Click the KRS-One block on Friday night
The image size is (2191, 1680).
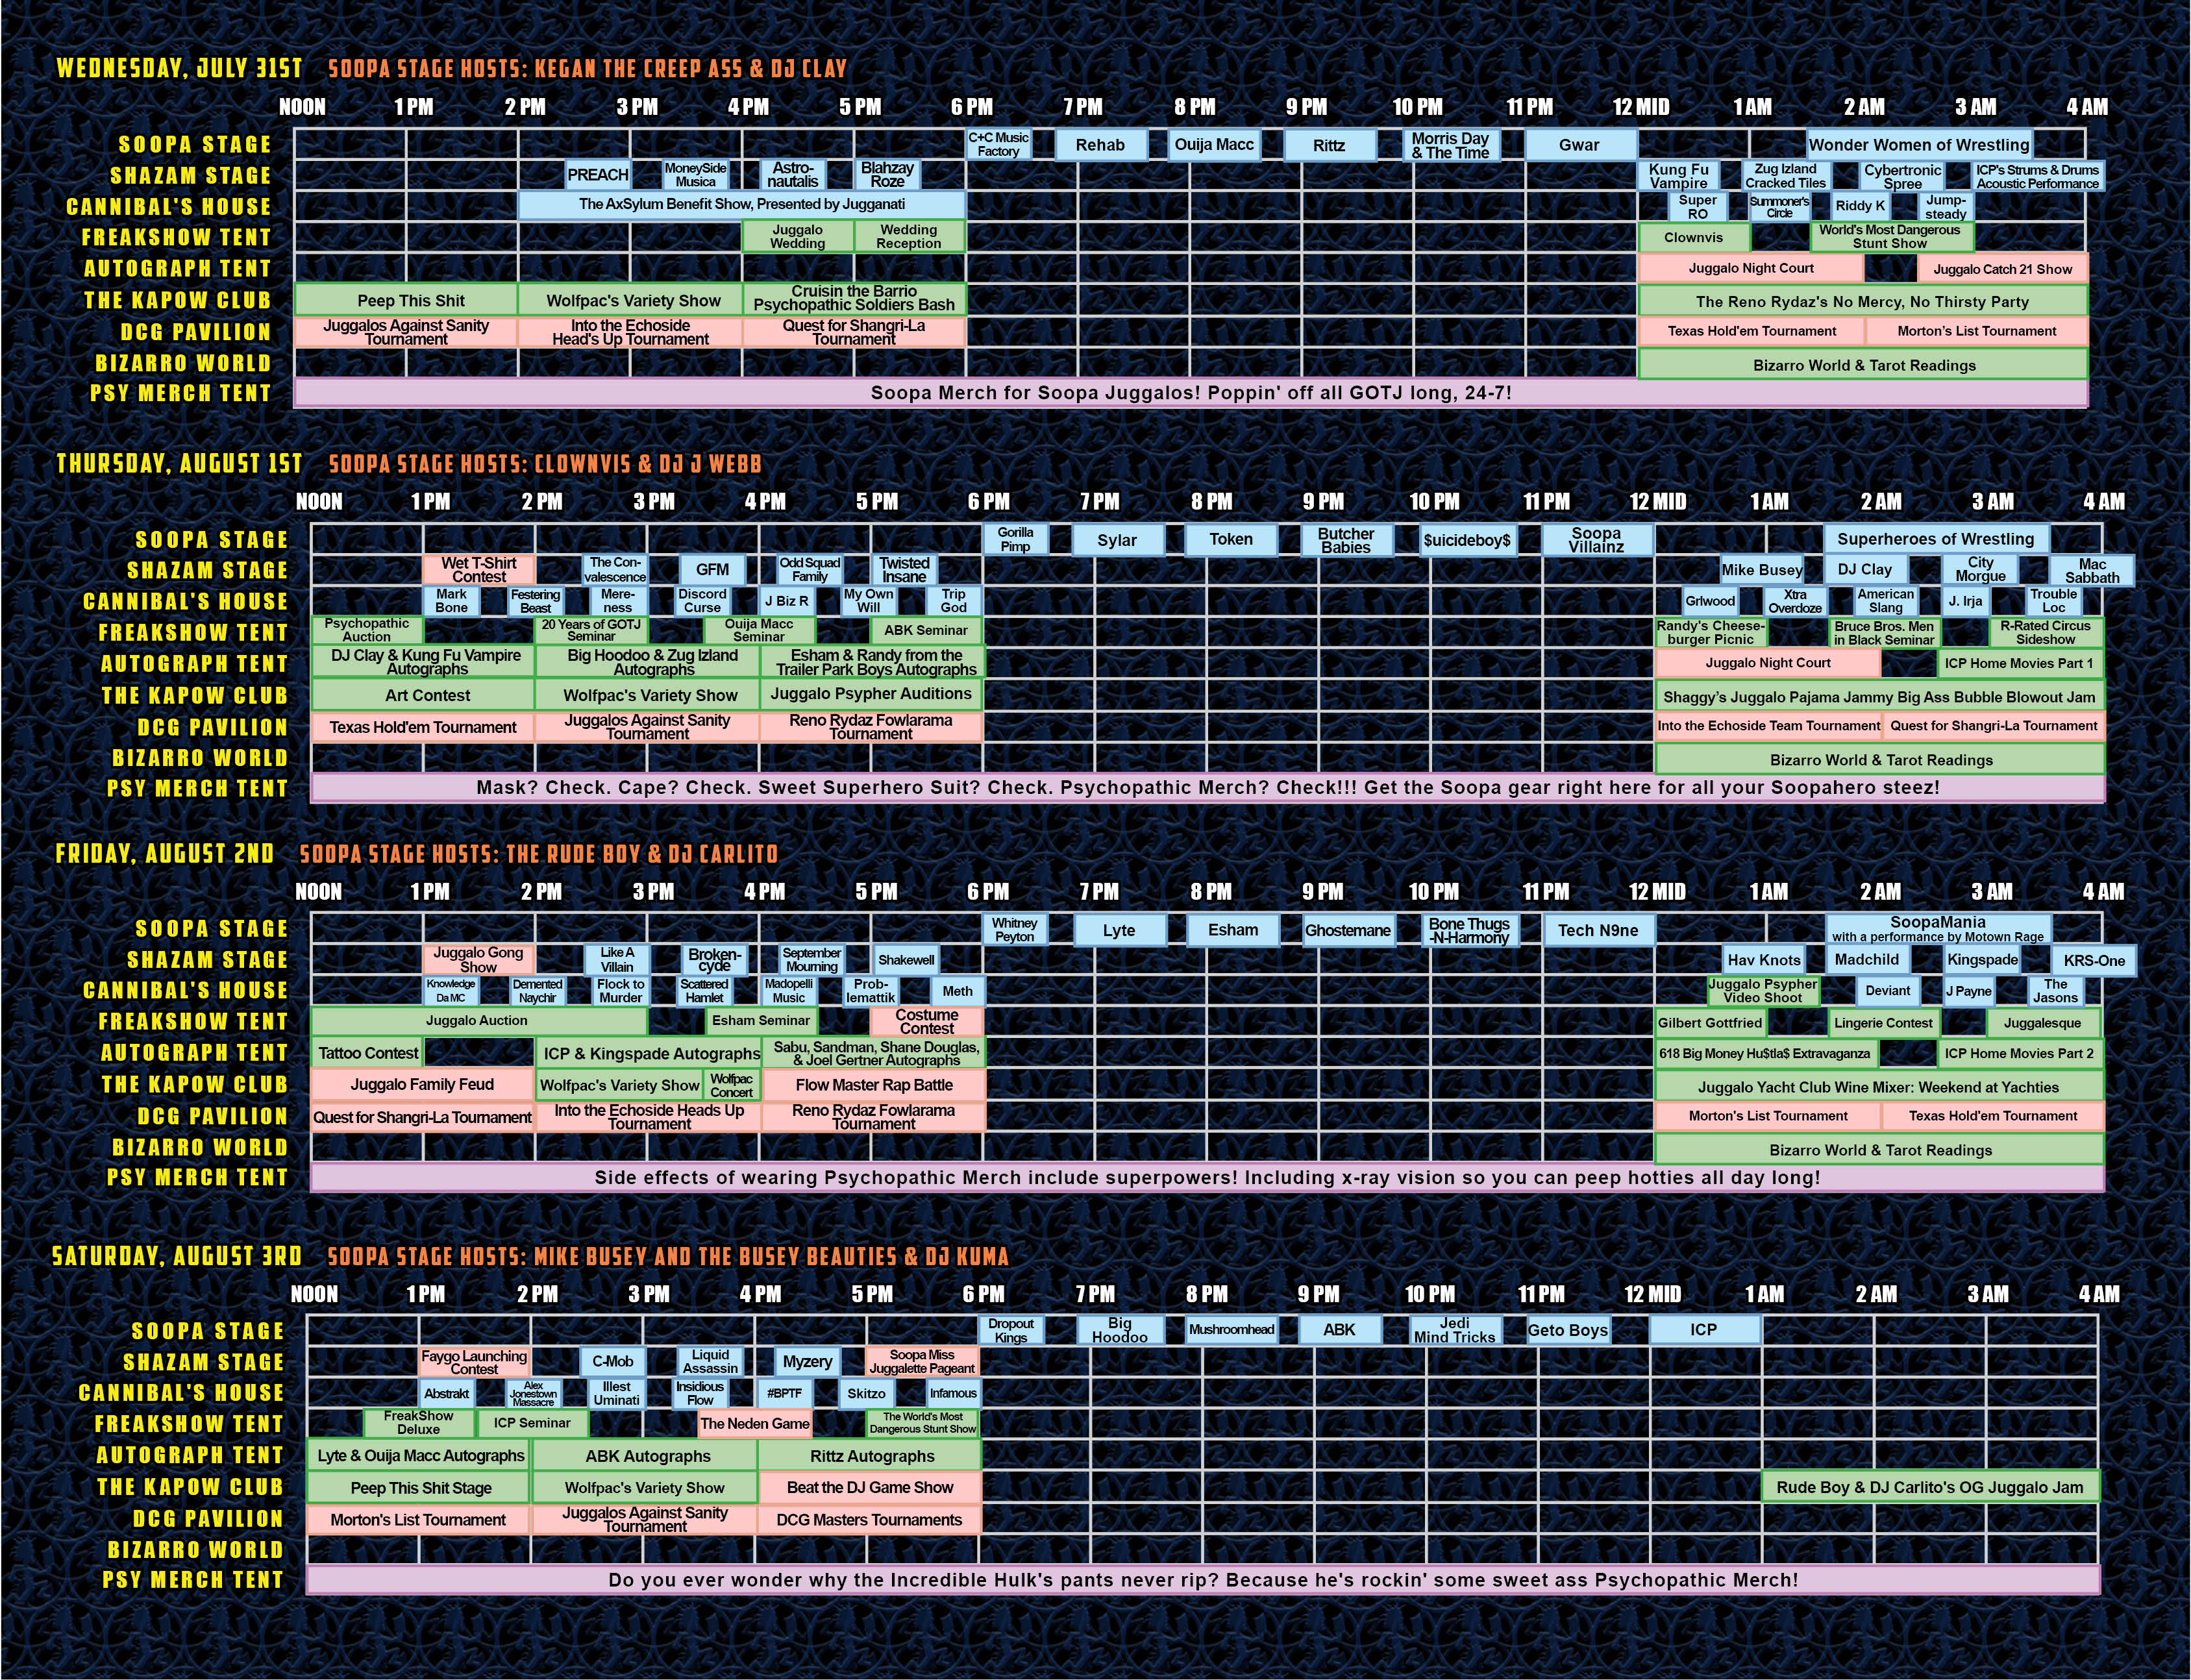2094,960
